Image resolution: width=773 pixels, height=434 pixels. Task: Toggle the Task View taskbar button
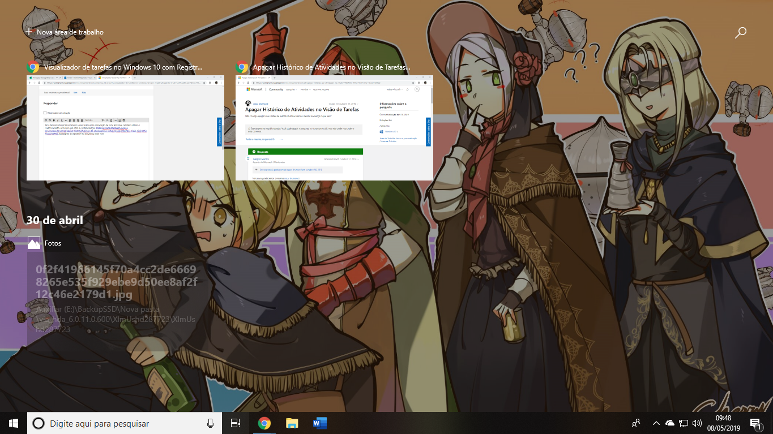(x=236, y=423)
